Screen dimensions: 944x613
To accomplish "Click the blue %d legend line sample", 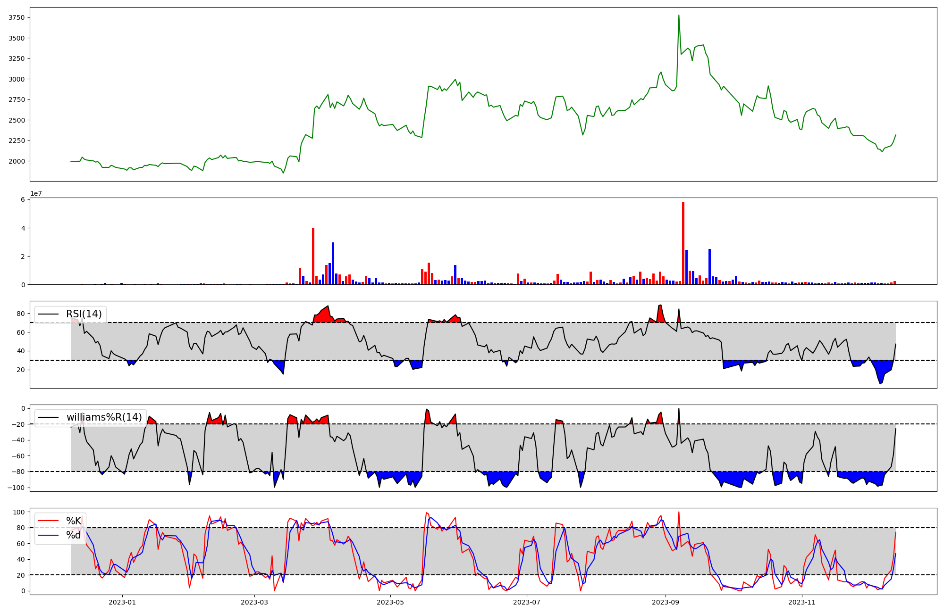I will [x=49, y=535].
